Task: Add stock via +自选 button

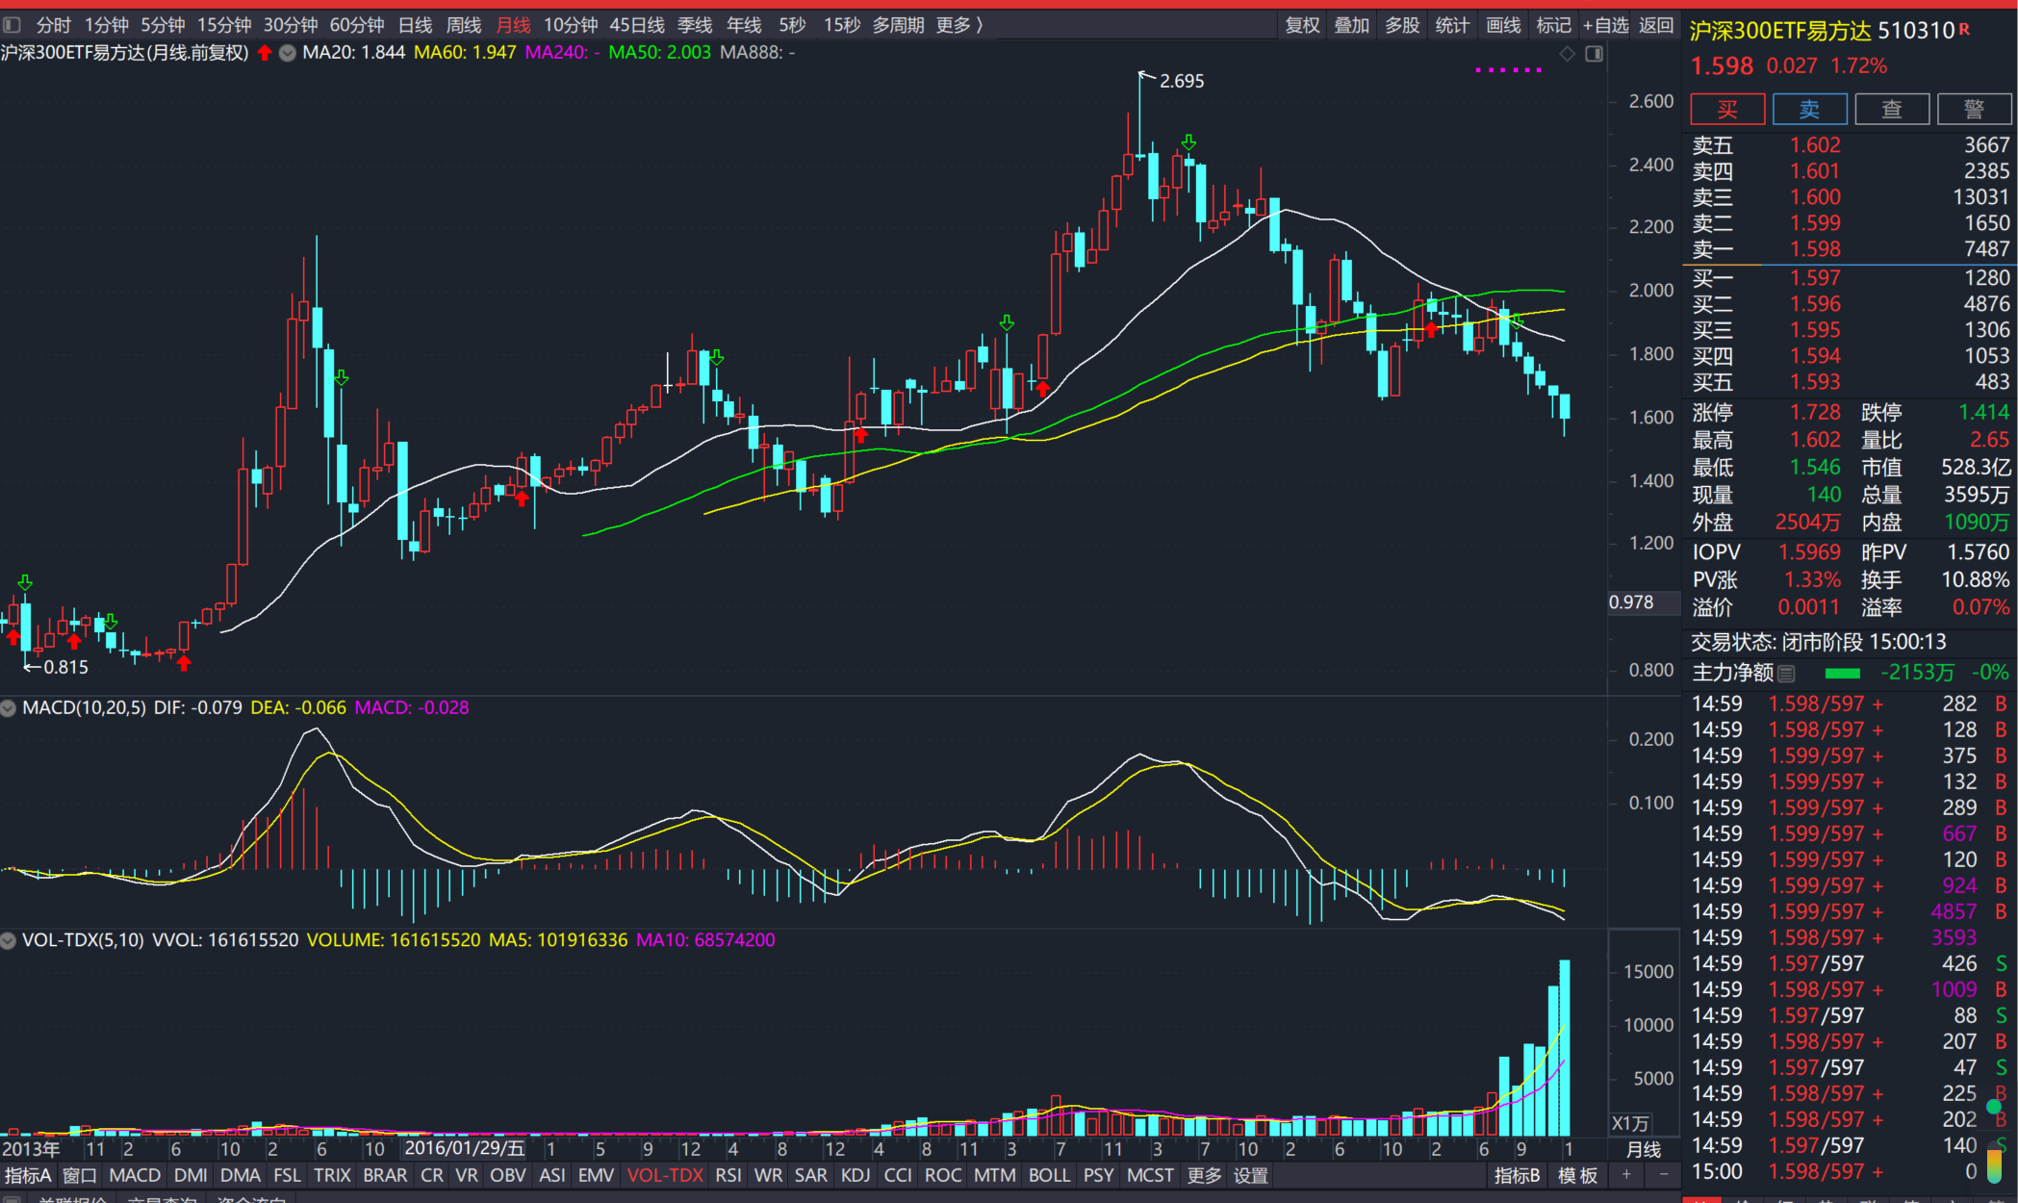Action: 1605,25
